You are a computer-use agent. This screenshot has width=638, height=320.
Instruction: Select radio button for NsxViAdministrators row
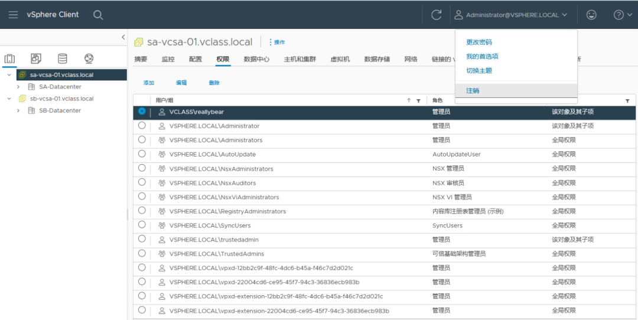142,196
